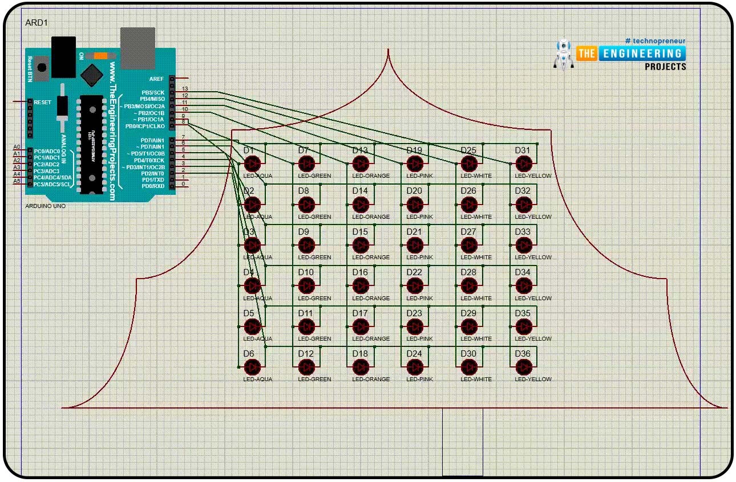Screen dimensions: 736x482
Task: Click the USB port on Arduino board
Action: (x=138, y=44)
